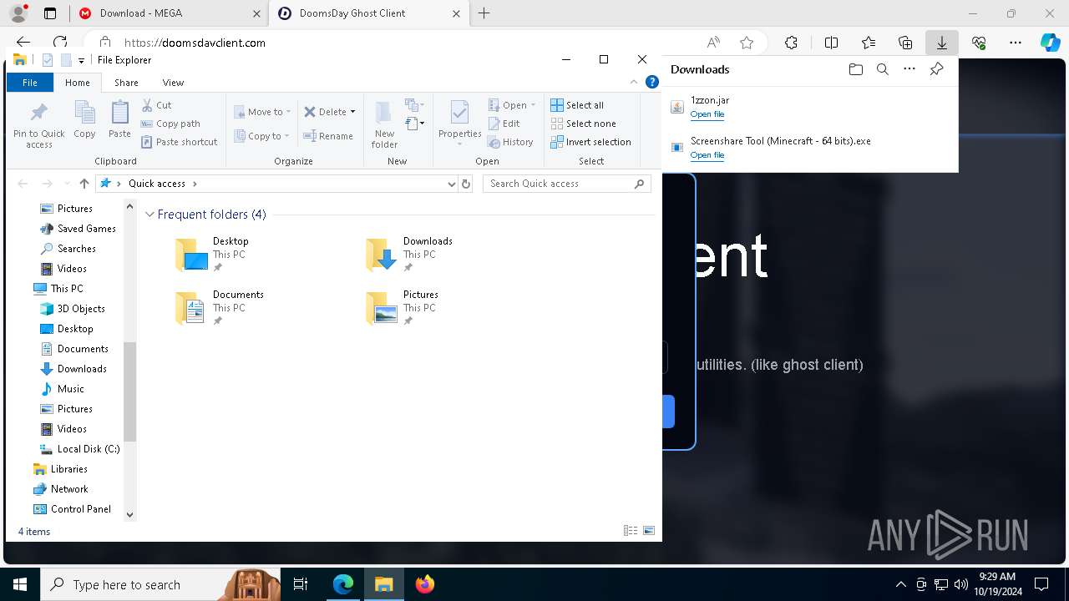Search downloads with magnifier icon
Image resolution: width=1069 pixels, height=601 pixels.
click(x=882, y=69)
